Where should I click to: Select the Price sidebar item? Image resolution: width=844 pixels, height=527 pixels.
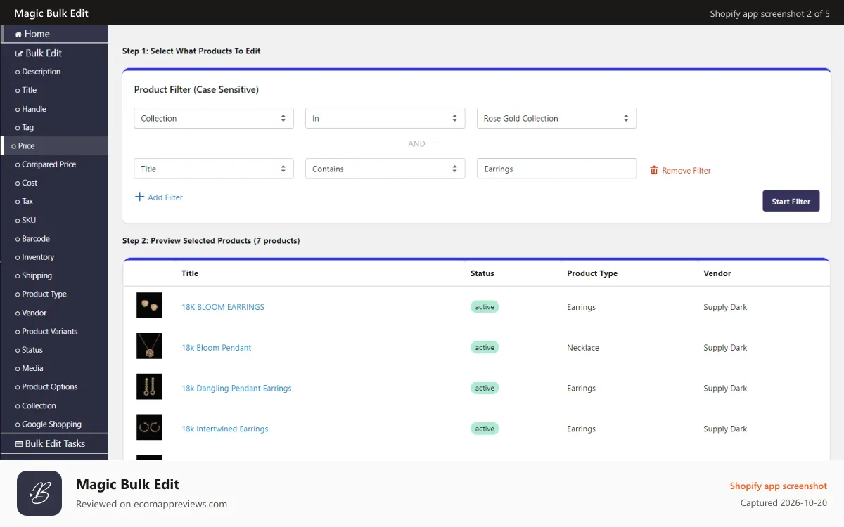click(54, 145)
